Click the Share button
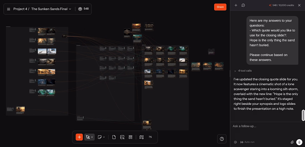This screenshot has width=305, height=147. pos(220,7)
